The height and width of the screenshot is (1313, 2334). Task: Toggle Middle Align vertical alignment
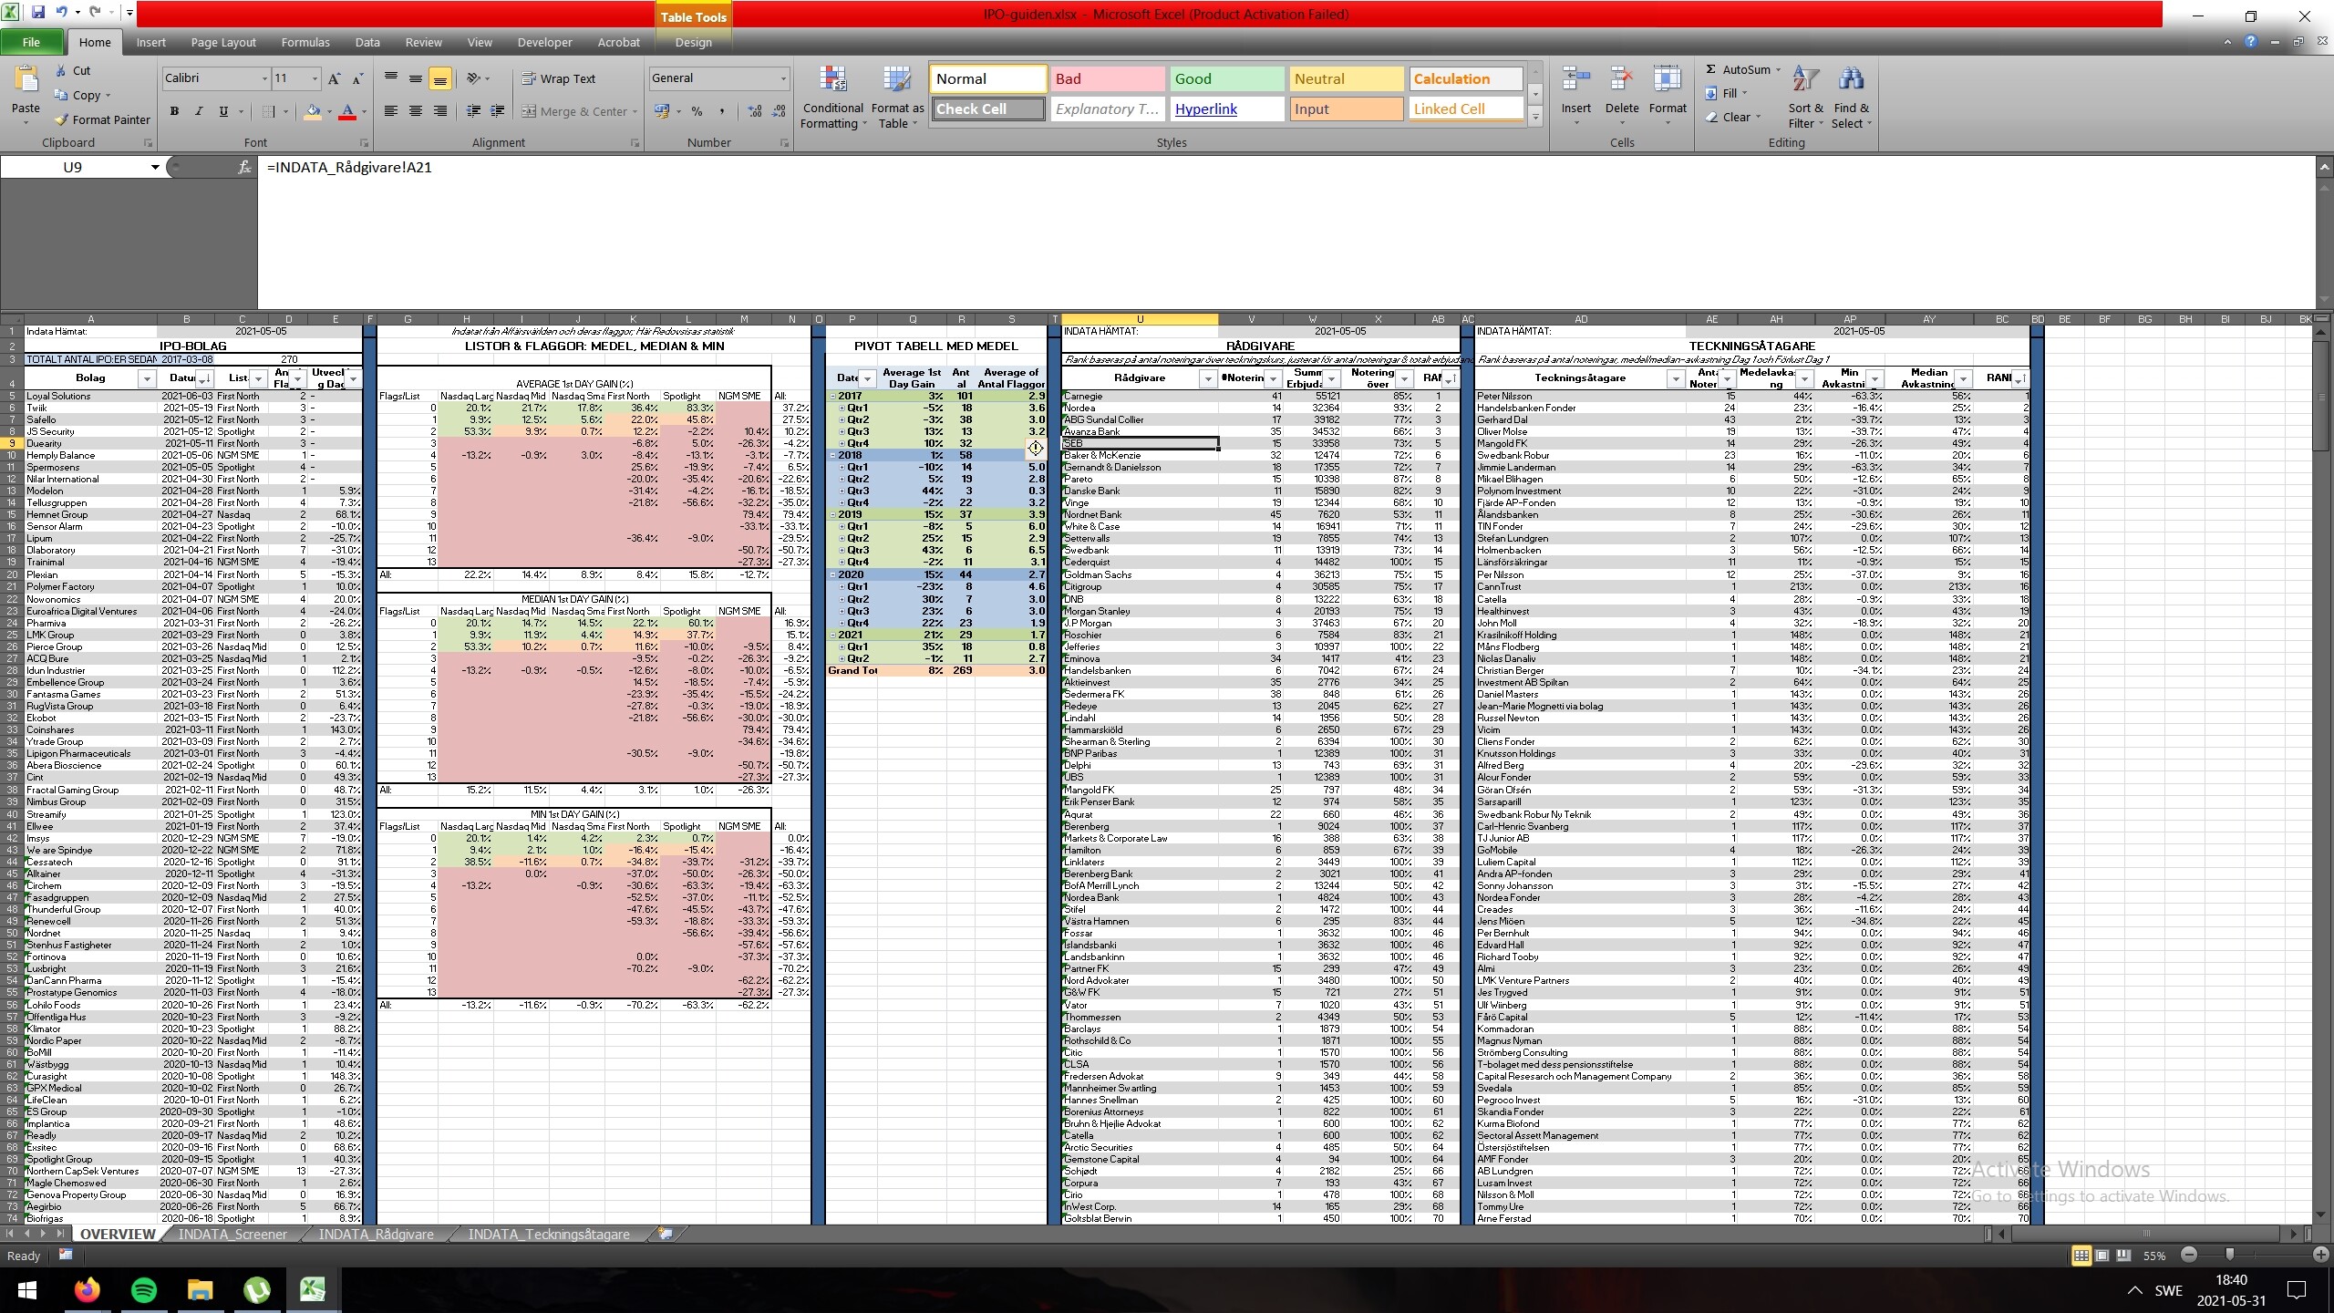(416, 78)
